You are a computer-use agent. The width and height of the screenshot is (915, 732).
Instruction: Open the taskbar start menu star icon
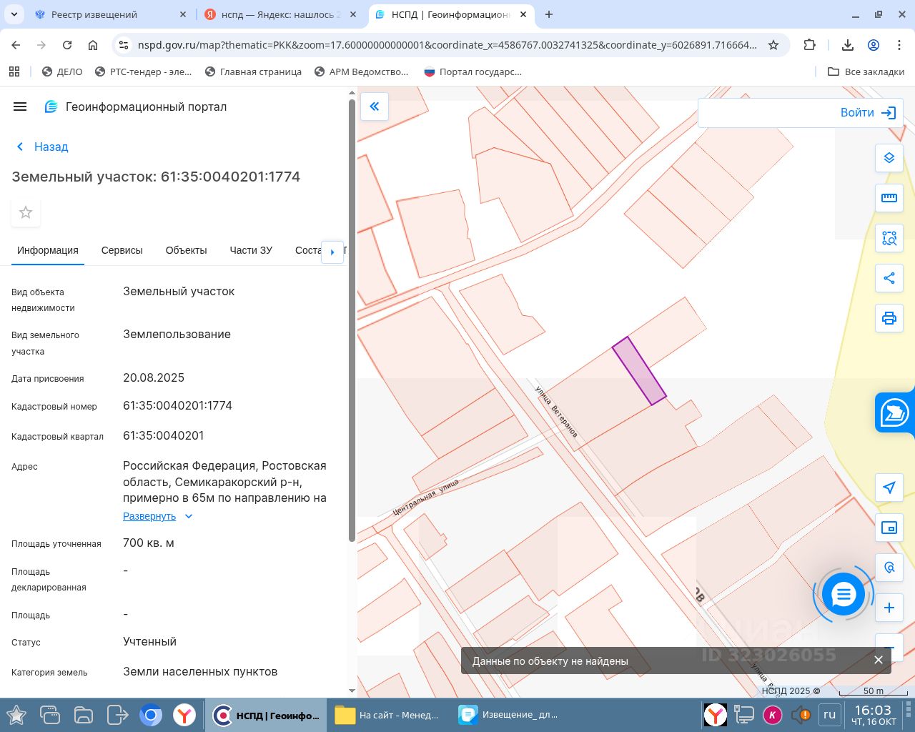point(16,715)
